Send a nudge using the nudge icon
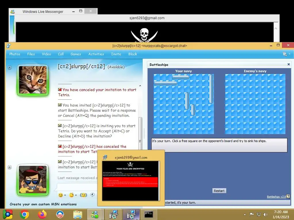Image resolution: width=294 pixels, height=220 pixels. click(84, 195)
